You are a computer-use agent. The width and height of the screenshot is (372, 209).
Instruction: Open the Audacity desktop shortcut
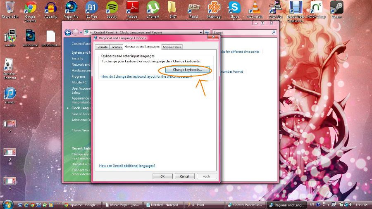tap(50, 8)
